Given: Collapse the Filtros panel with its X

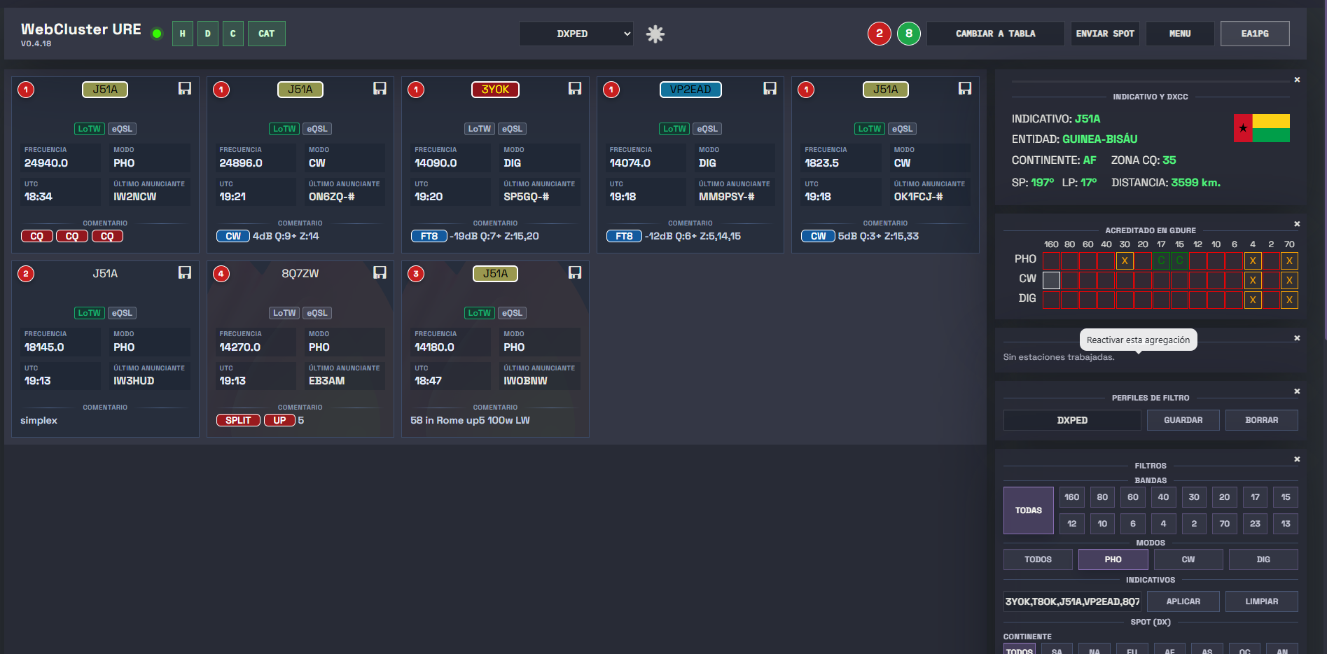Looking at the screenshot, I should tap(1297, 459).
